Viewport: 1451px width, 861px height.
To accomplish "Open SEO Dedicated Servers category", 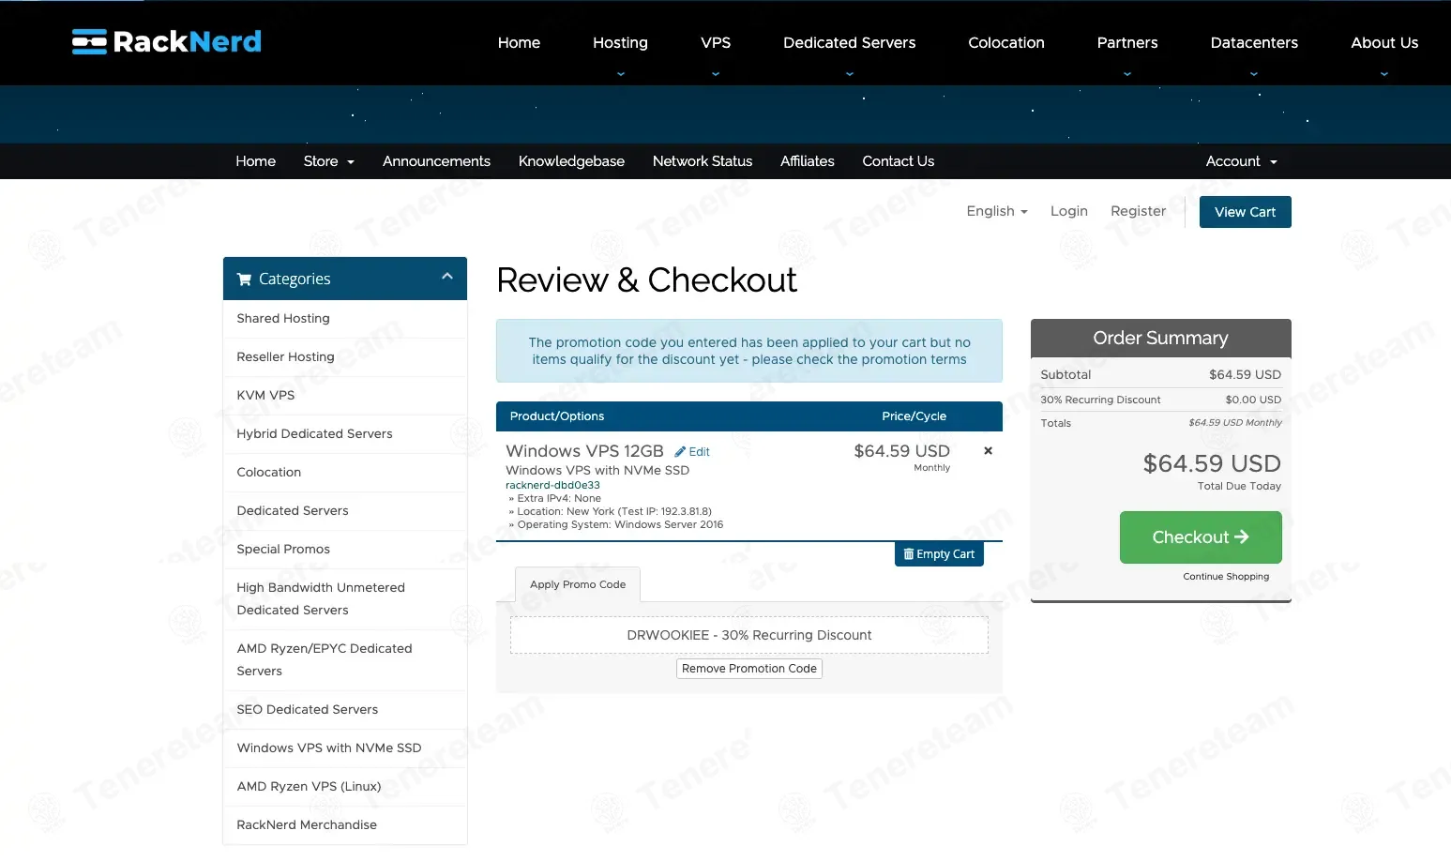I will pos(345,710).
